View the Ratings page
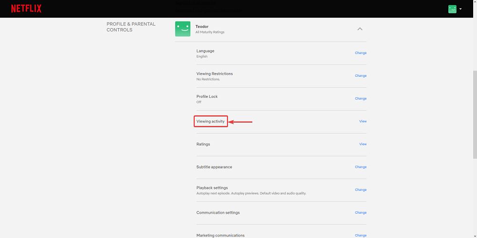Screen dimensions: 477x238 click(x=363, y=144)
